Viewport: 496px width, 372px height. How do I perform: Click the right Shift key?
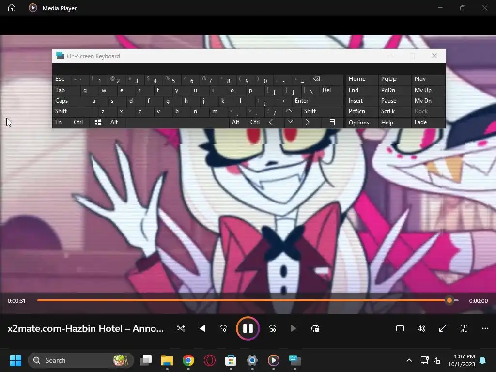click(322, 111)
